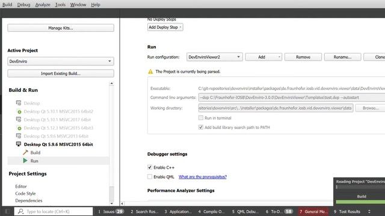Open General Messages pane
Image resolution: width=385 pixels, height=216 pixels.
click(x=313, y=211)
